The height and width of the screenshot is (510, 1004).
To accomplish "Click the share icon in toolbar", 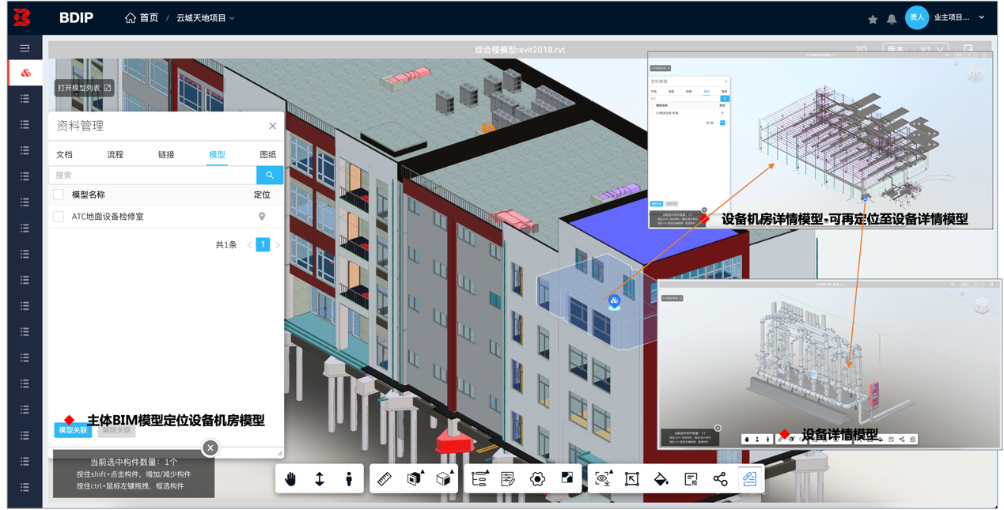I will [720, 478].
